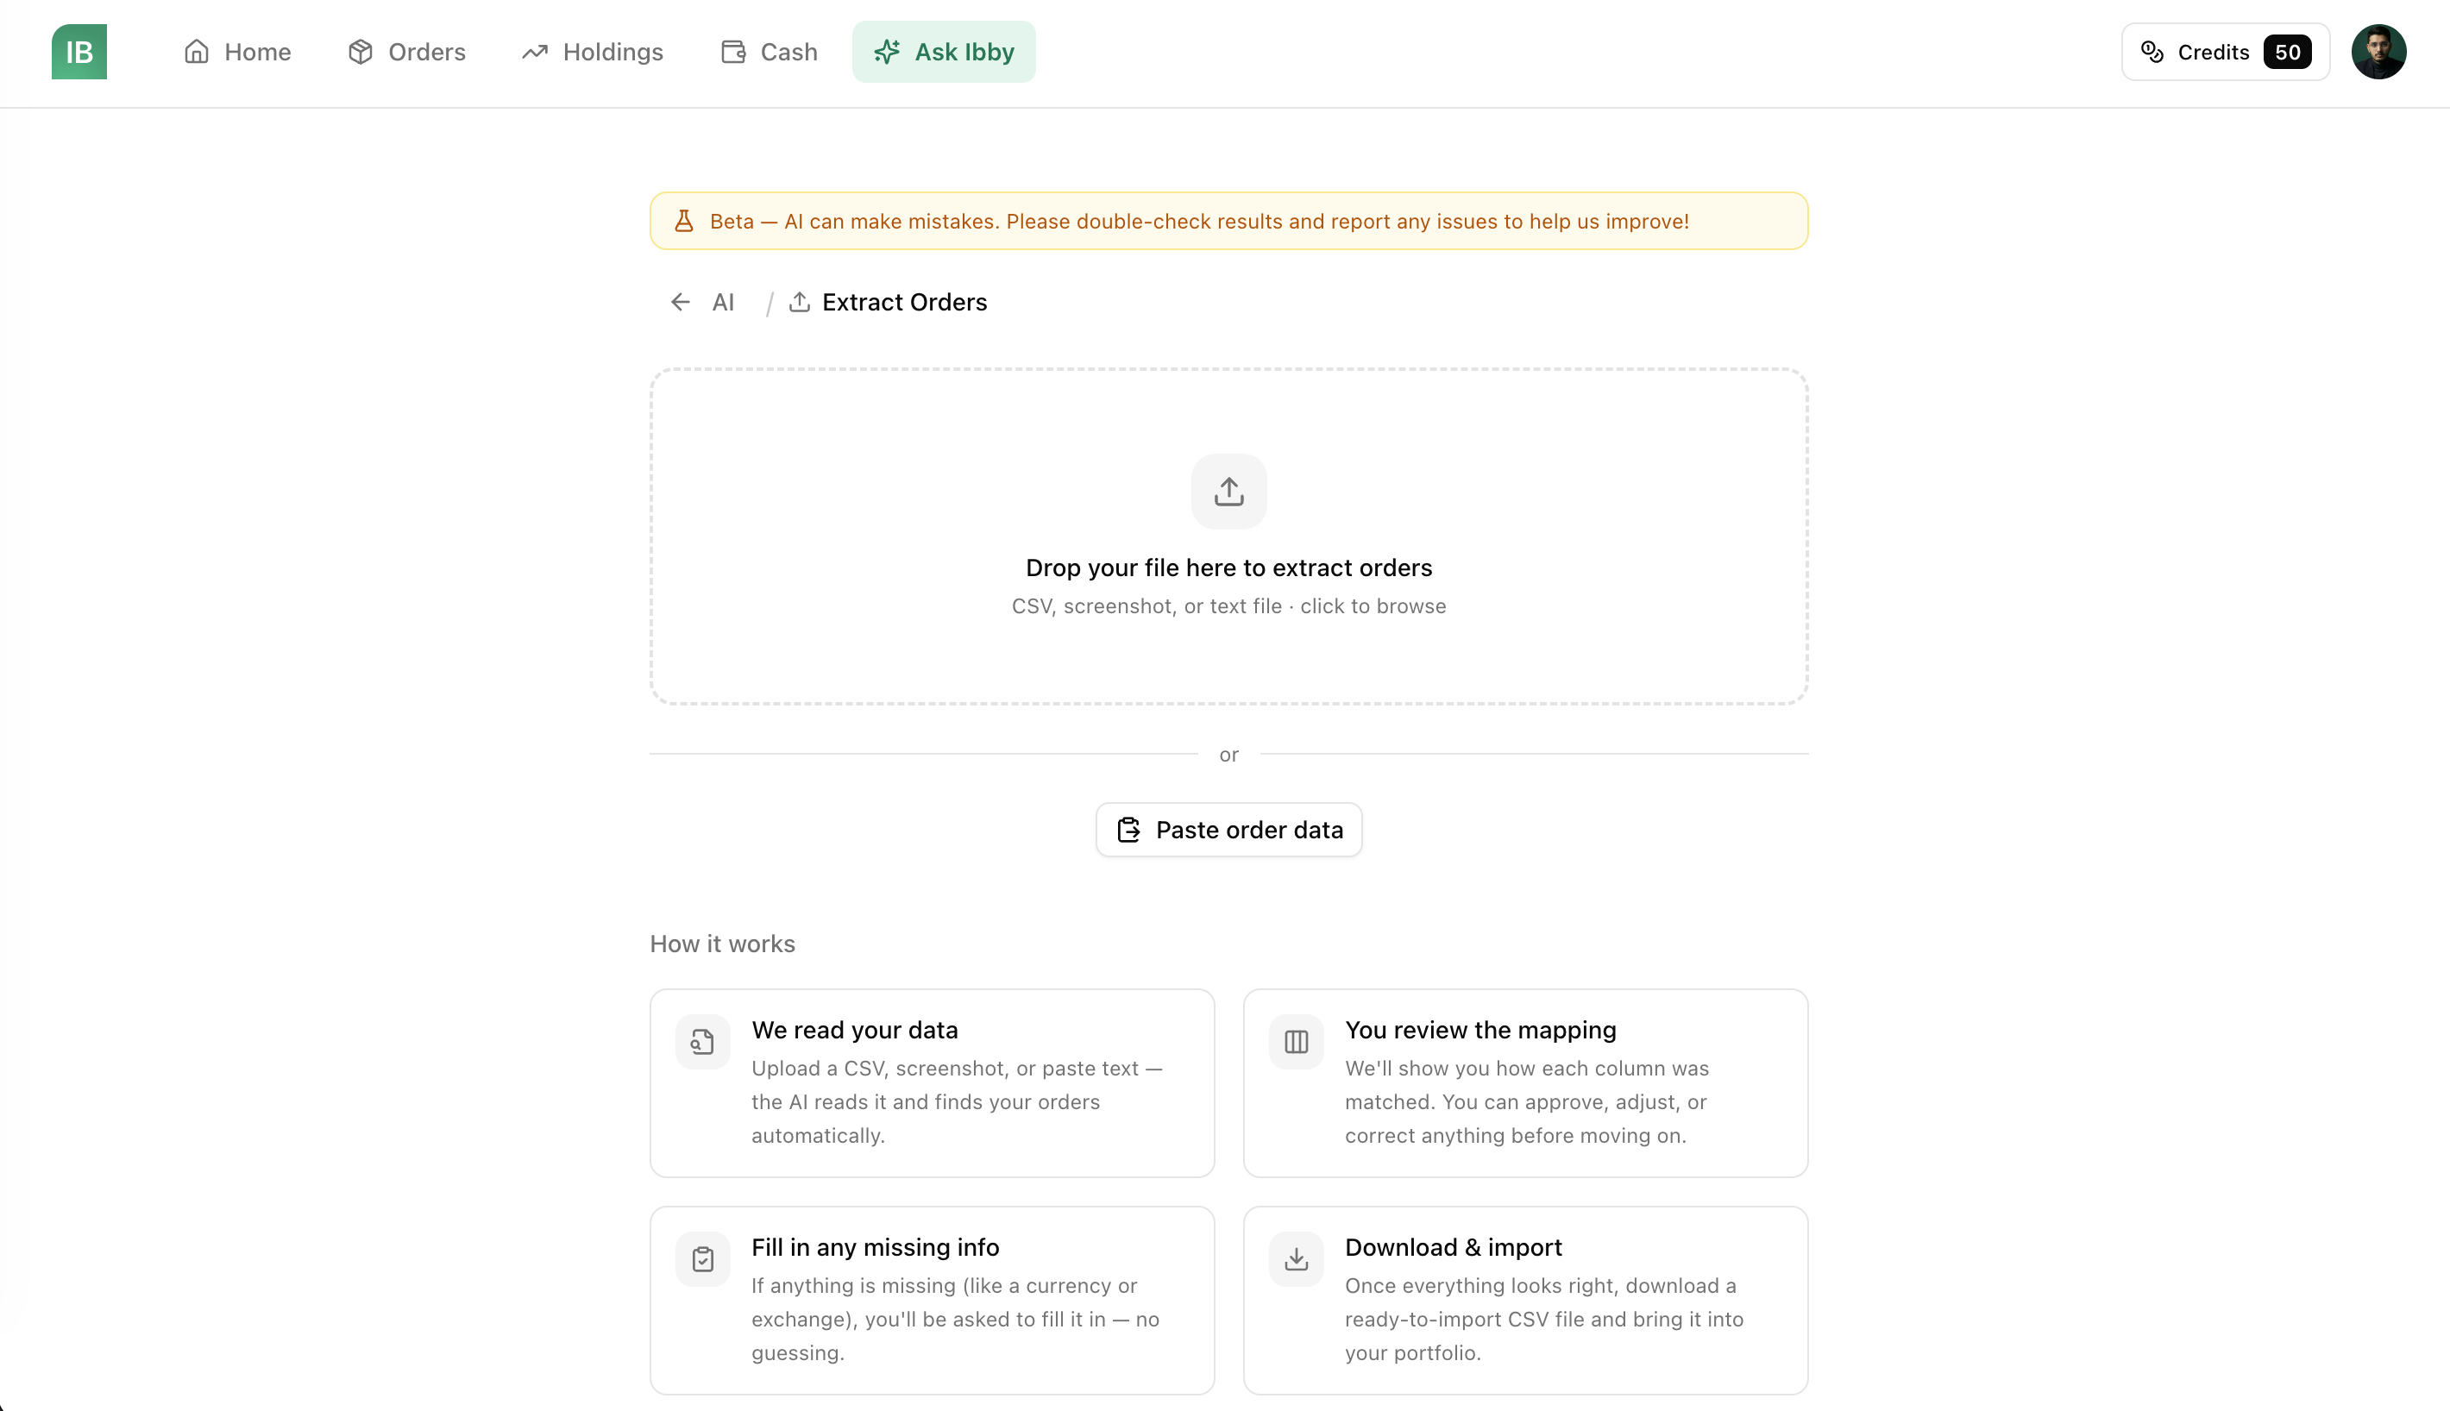Click 'CSV, screenshot, or text file' browse text
This screenshot has height=1411, width=2450.
coord(1228,605)
